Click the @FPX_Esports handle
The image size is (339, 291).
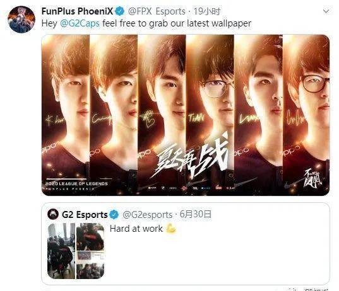157,11
